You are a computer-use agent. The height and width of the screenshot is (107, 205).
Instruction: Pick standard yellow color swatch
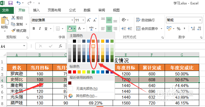click(84, 72)
